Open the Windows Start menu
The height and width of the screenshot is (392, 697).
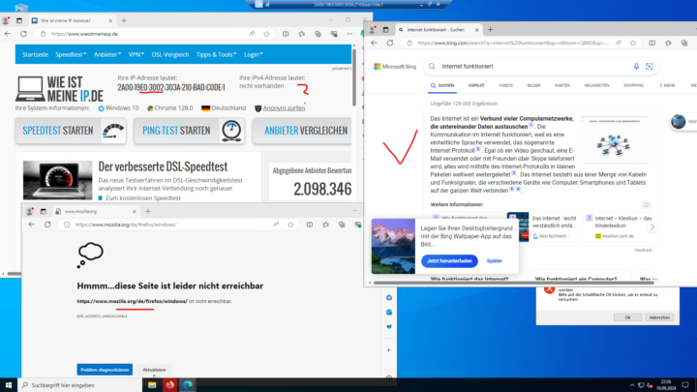[x=9, y=385]
